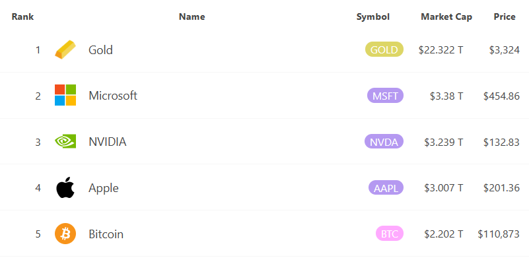Sort by the Price column header
529x260 pixels.
(x=505, y=16)
